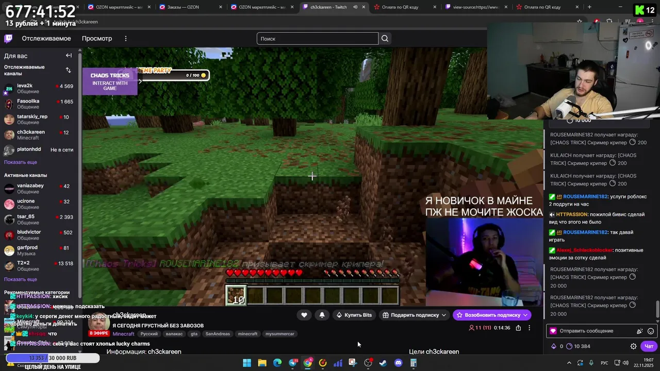Open channel points balance 10 384
This screenshot has width=660, height=371.
click(578, 346)
